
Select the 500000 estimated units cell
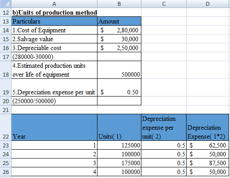[x=119, y=70]
